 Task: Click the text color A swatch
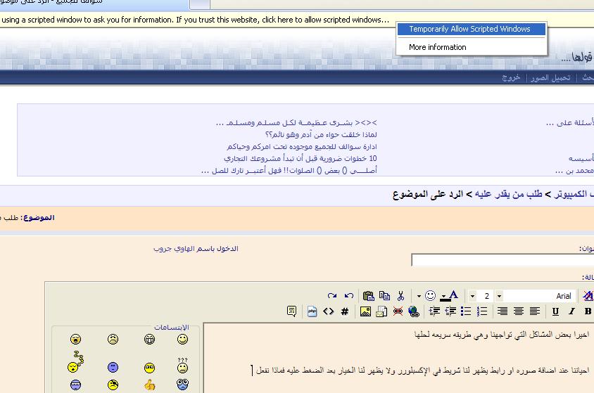pos(453,296)
